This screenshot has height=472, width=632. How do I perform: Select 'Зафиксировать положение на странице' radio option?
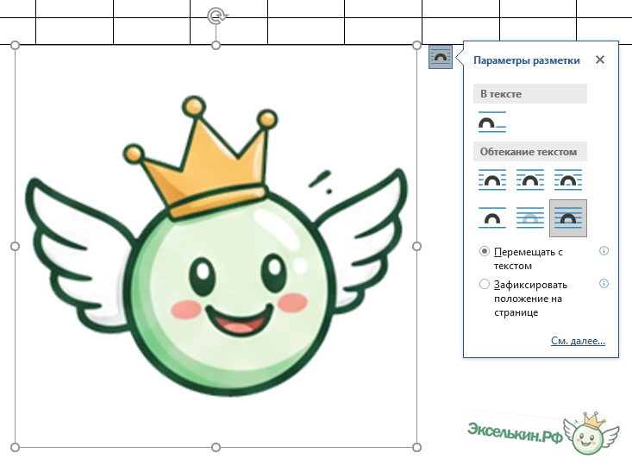[x=485, y=283]
